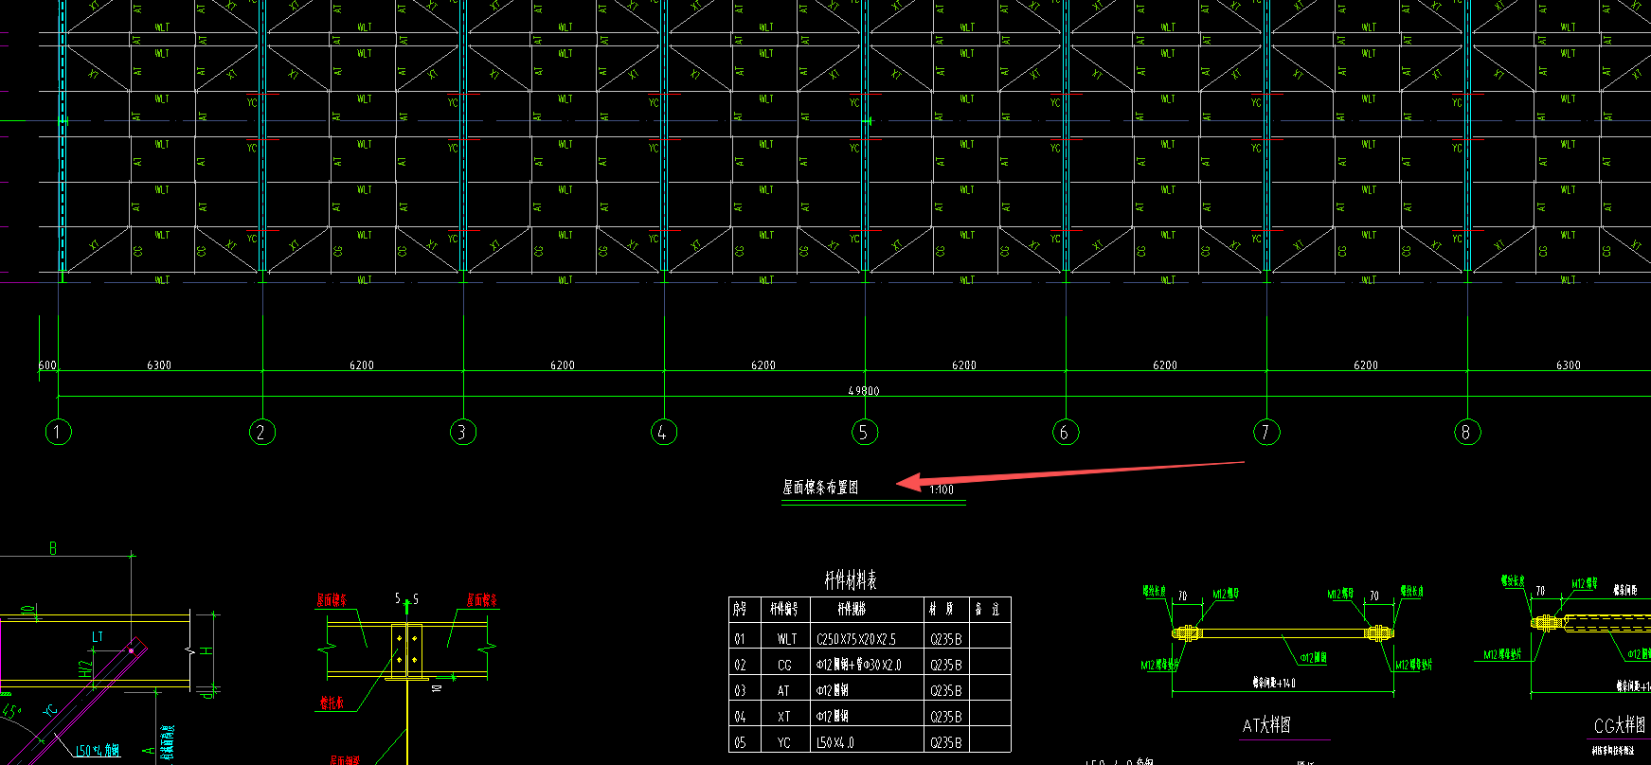Select the table title 杆件材料表
This screenshot has height=765, width=1651.
click(x=851, y=580)
